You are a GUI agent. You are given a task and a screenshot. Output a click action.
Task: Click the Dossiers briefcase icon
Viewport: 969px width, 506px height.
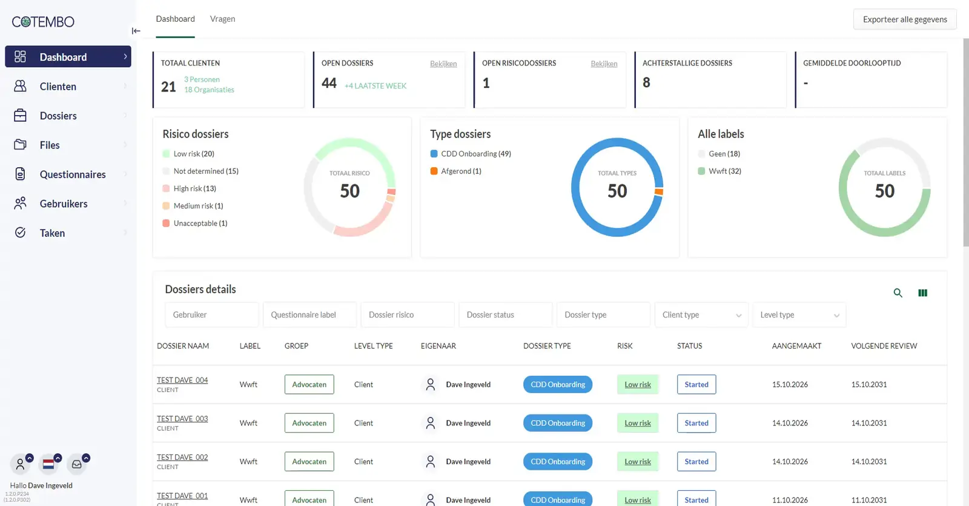[20, 115]
